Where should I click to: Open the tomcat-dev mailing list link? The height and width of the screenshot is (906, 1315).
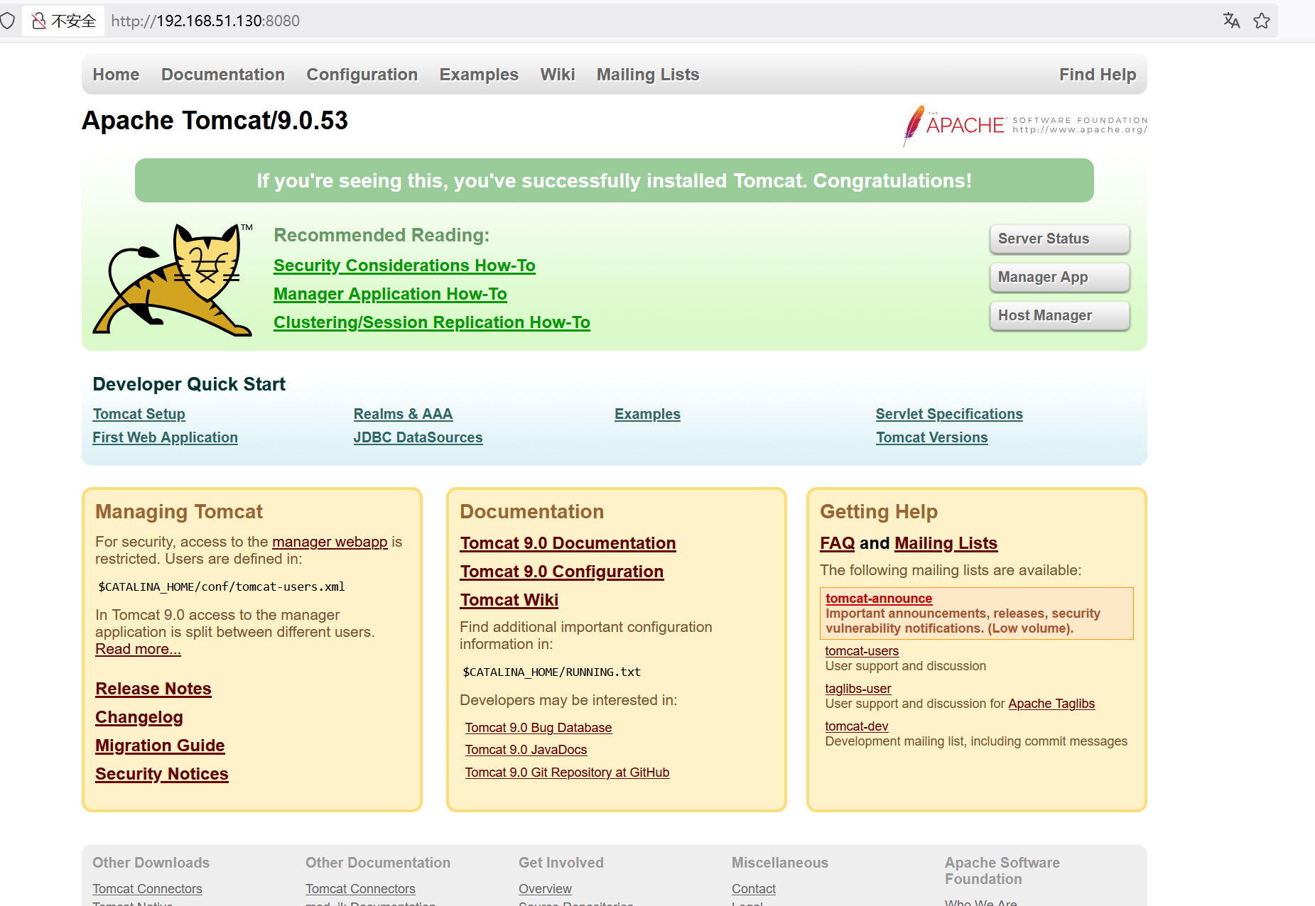(856, 726)
